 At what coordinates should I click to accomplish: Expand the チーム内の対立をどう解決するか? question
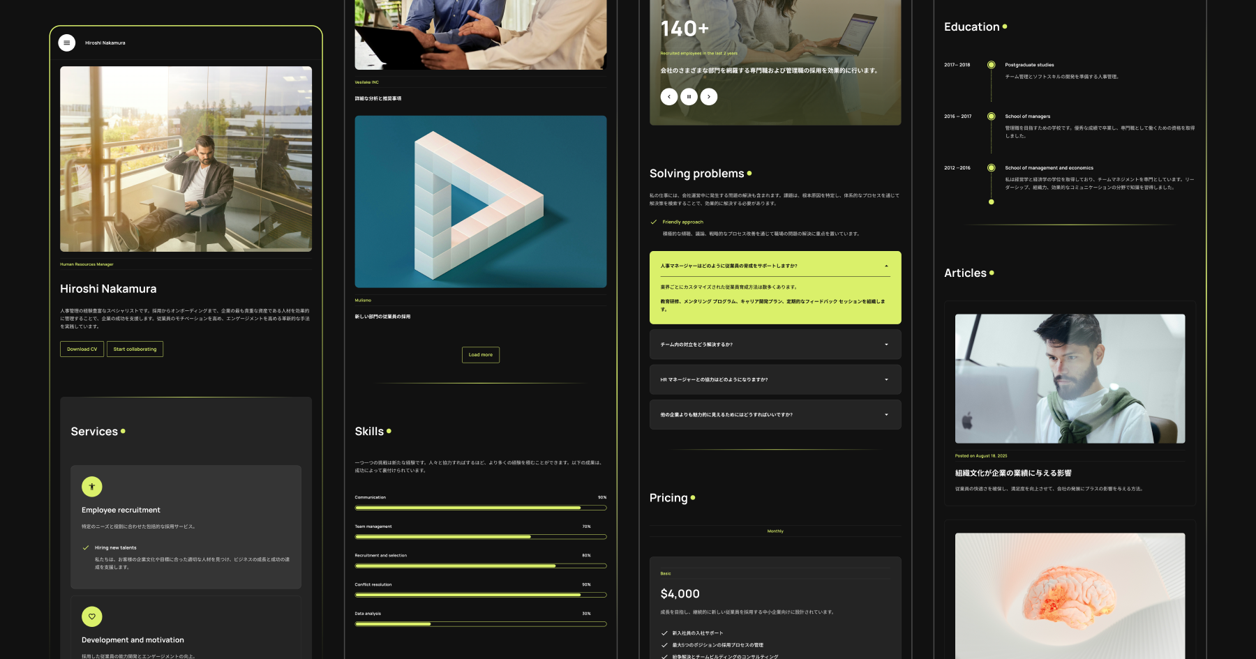pos(775,344)
